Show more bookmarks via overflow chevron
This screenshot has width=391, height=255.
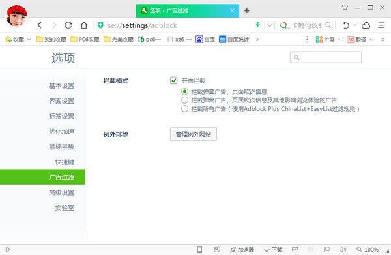pos(257,39)
